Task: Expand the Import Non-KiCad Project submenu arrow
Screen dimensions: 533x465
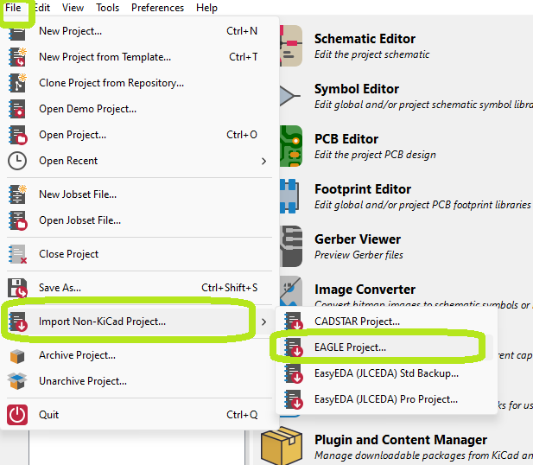Action: point(263,322)
